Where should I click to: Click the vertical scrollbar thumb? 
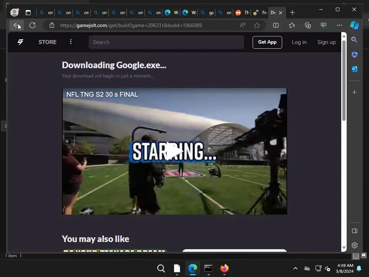click(x=344, y=80)
